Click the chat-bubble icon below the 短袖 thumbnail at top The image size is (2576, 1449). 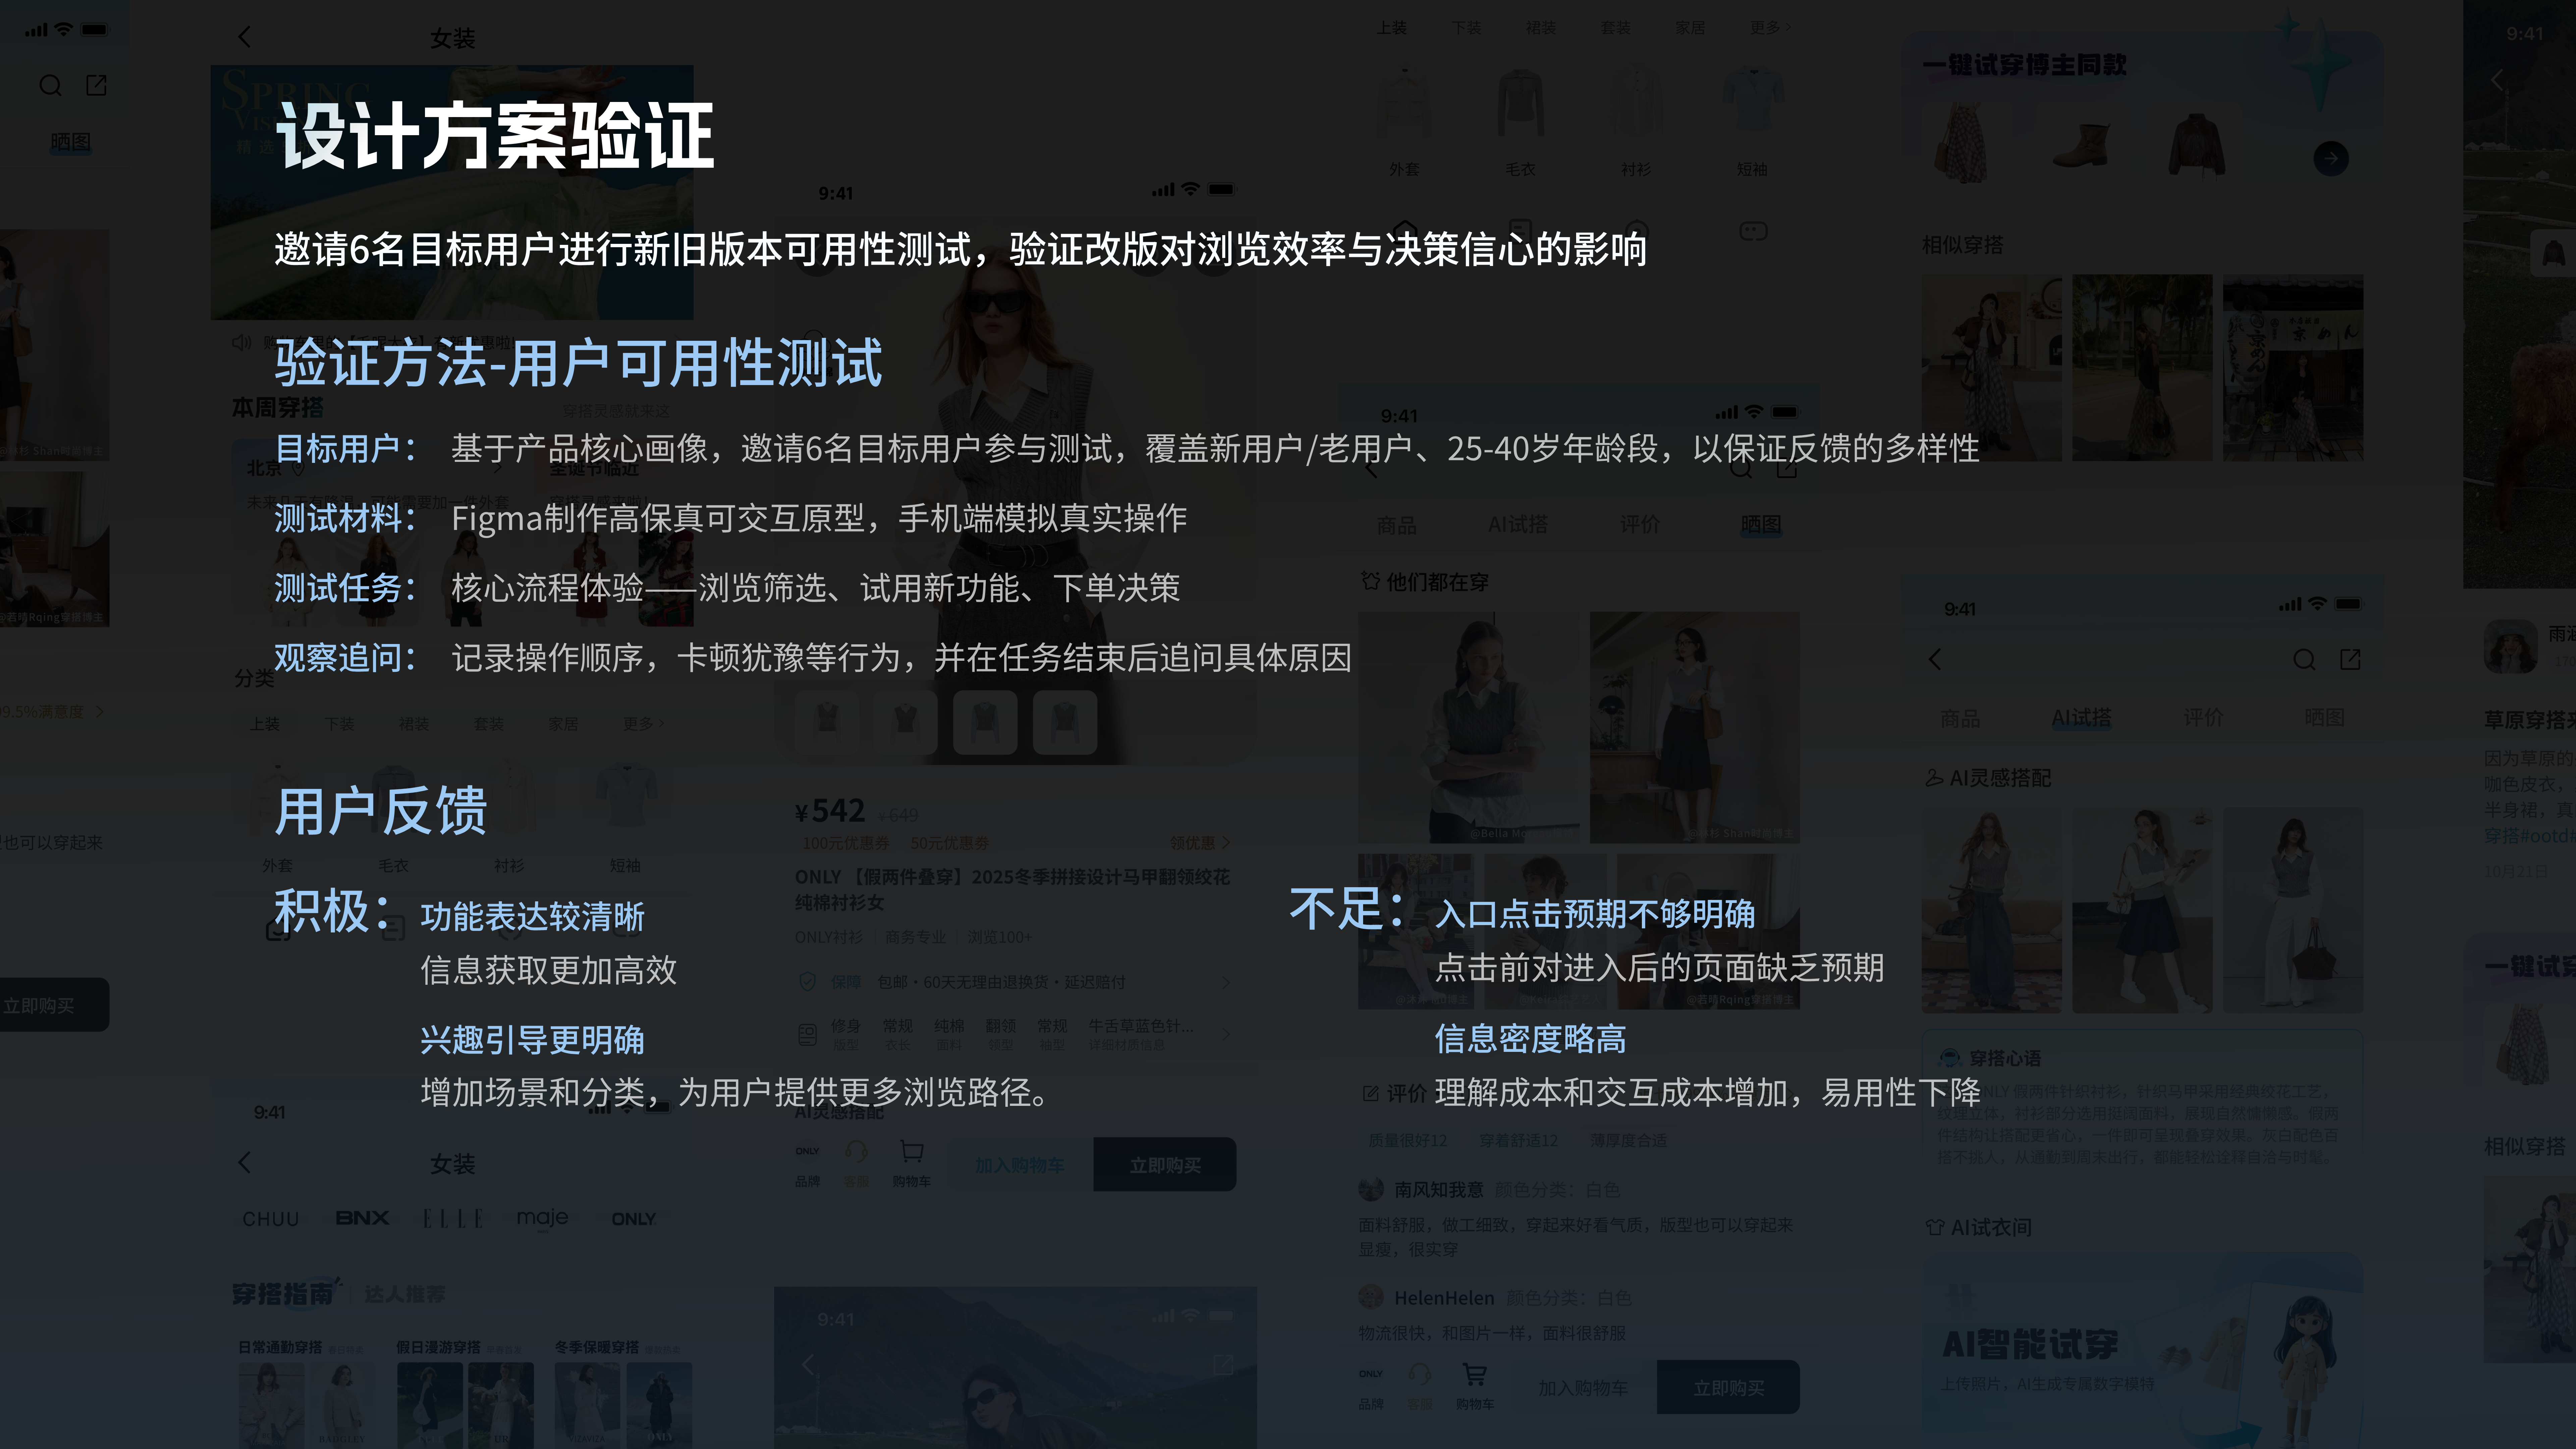[1753, 231]
